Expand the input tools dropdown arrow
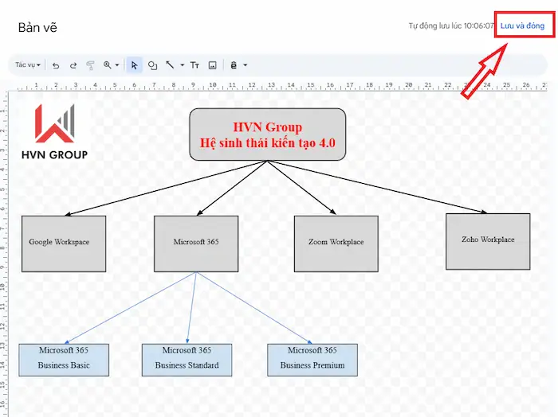558x417 pixels. pyautogui.click(x=246, y=65)
